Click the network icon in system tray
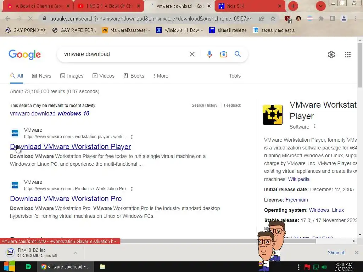Image resolution: width=363 pixels, height=272 pixels. [x=316, y=267]
